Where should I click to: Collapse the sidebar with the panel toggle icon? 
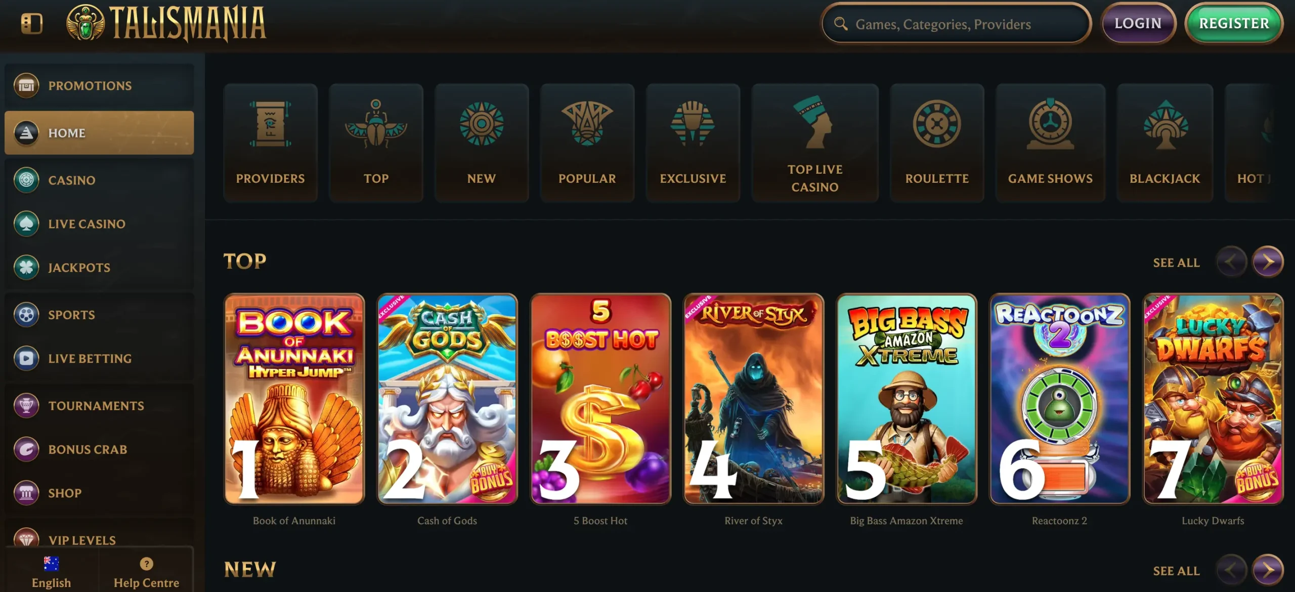(x=31, y=23)
